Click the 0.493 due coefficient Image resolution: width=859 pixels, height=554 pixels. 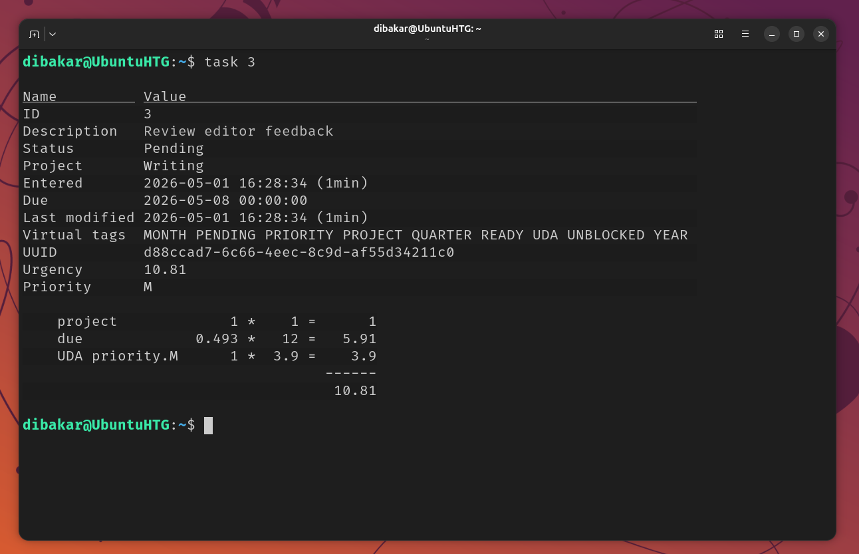pos(217,339)
